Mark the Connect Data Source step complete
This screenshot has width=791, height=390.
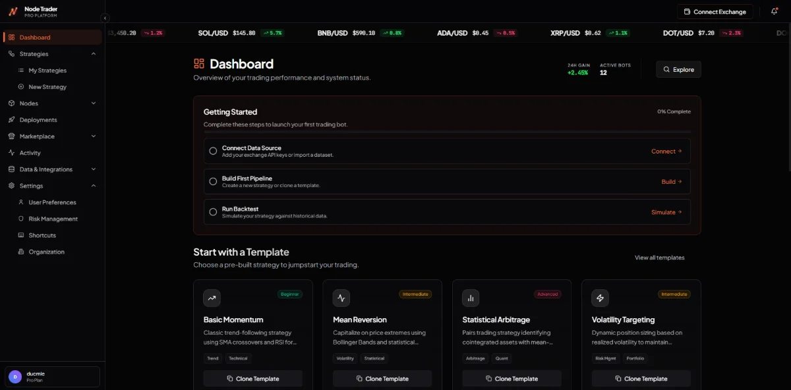point(213,151)
